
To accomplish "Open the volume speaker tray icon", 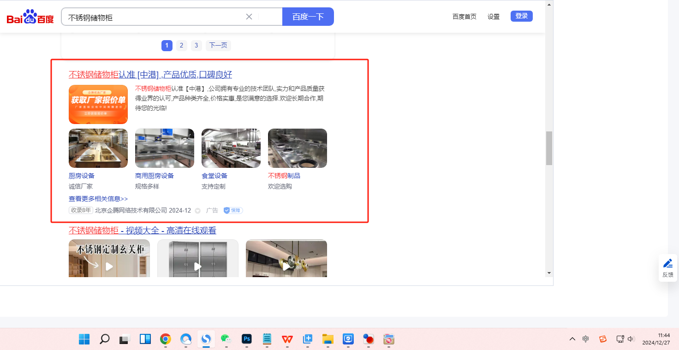I will pos(631,339).
